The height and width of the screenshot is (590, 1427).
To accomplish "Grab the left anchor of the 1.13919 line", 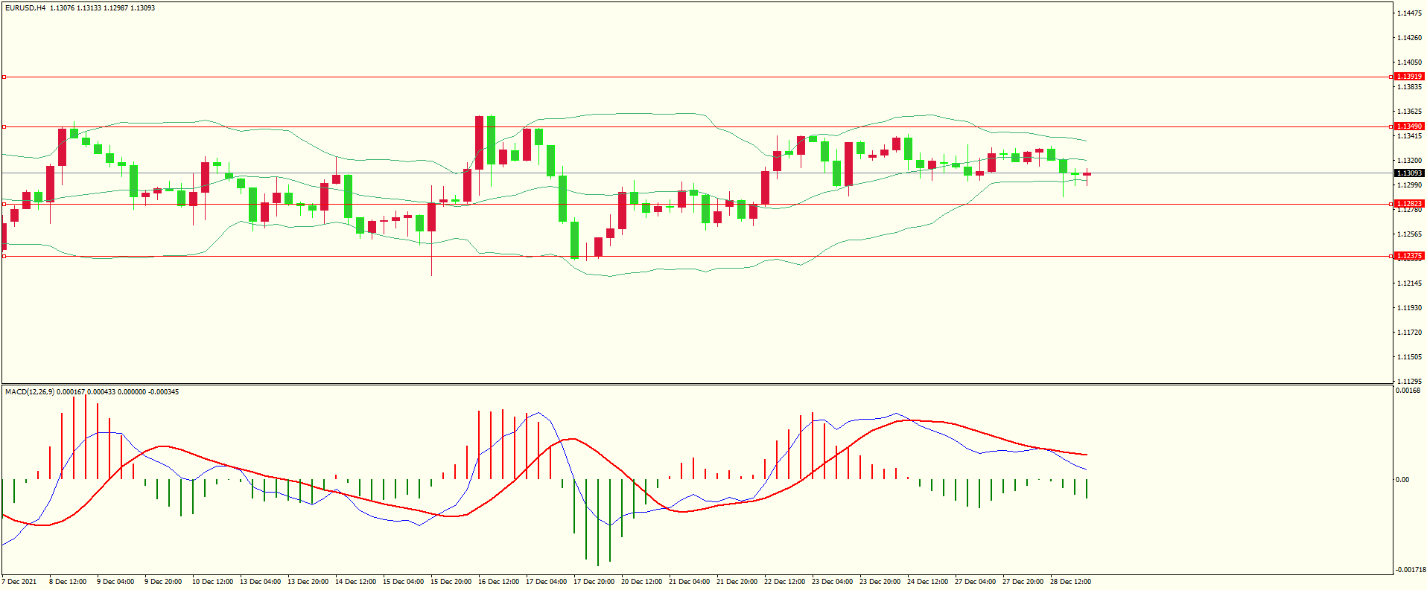I will [x=4, y=77].
